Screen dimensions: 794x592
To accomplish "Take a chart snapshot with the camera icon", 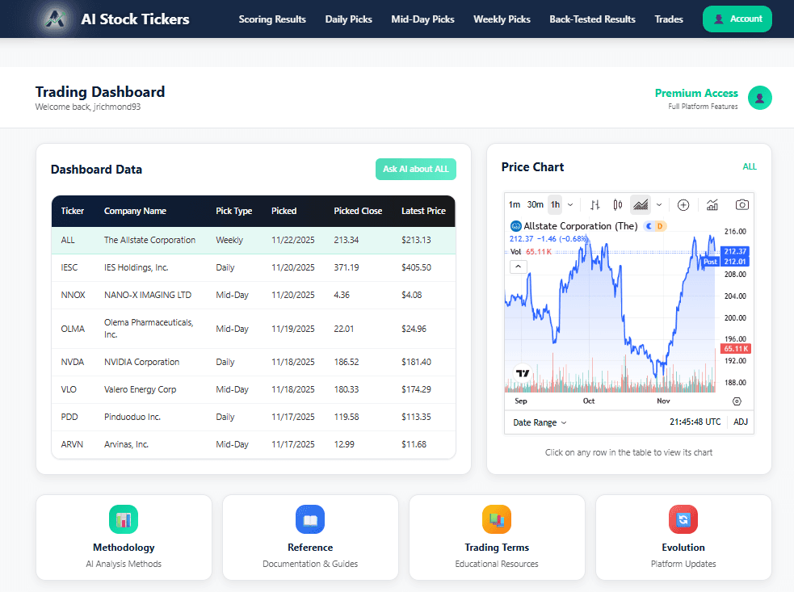I will coord(742,204).
